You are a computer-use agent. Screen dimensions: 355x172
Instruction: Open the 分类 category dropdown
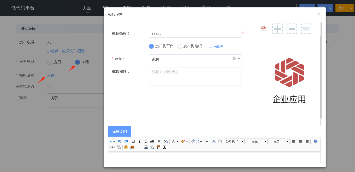pyautogui.click(x=195, y=59)
